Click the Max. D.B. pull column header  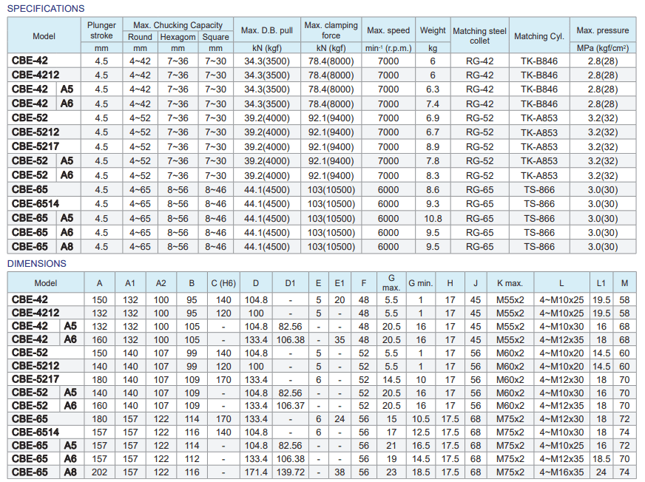coord(266,30)
